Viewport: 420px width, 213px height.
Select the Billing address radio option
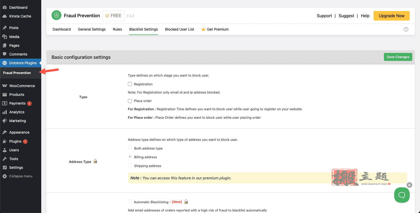(x=130, y=156)
